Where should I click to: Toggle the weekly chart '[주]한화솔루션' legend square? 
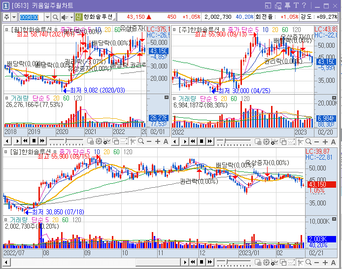(174, 30)
